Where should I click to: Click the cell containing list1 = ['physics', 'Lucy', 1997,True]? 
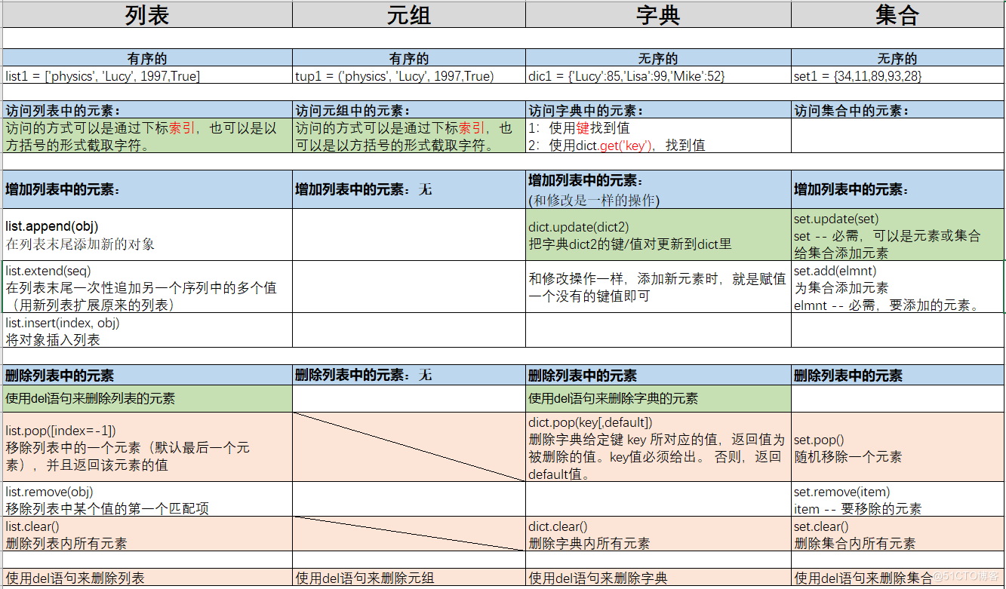point(147,75)
